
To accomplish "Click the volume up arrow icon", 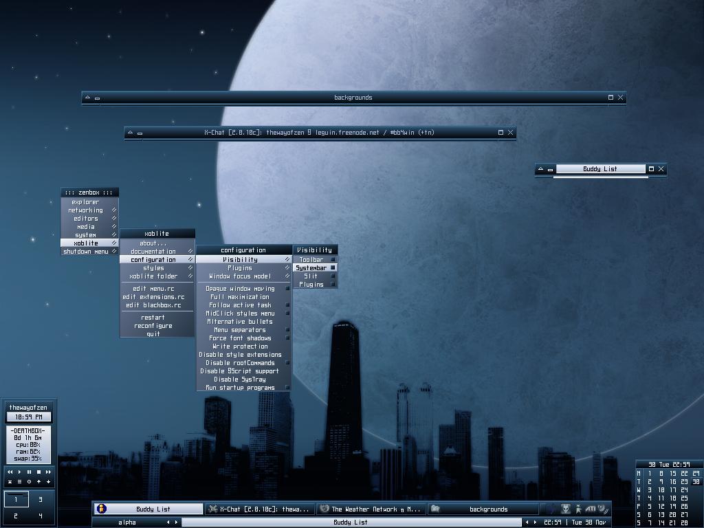I will 38,482.
